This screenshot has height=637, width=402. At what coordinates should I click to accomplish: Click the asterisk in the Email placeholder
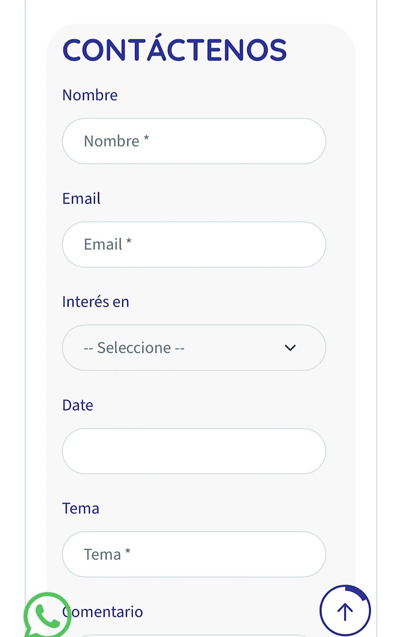pos(129,242)
